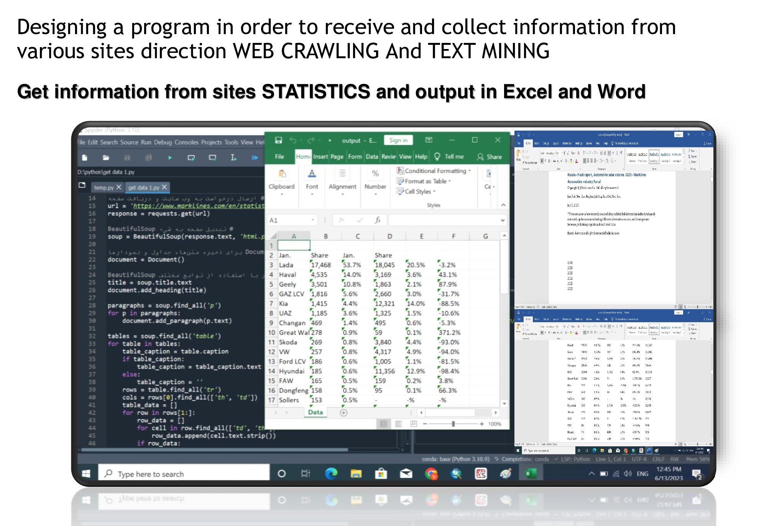759x526 pixels.
Task: Click the Spyder Open file folder icon
Action: click(106, 157)
